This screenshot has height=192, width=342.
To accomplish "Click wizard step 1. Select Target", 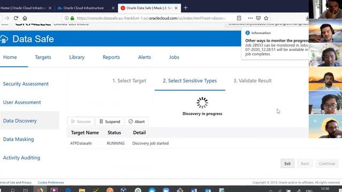I will [129, 81].
